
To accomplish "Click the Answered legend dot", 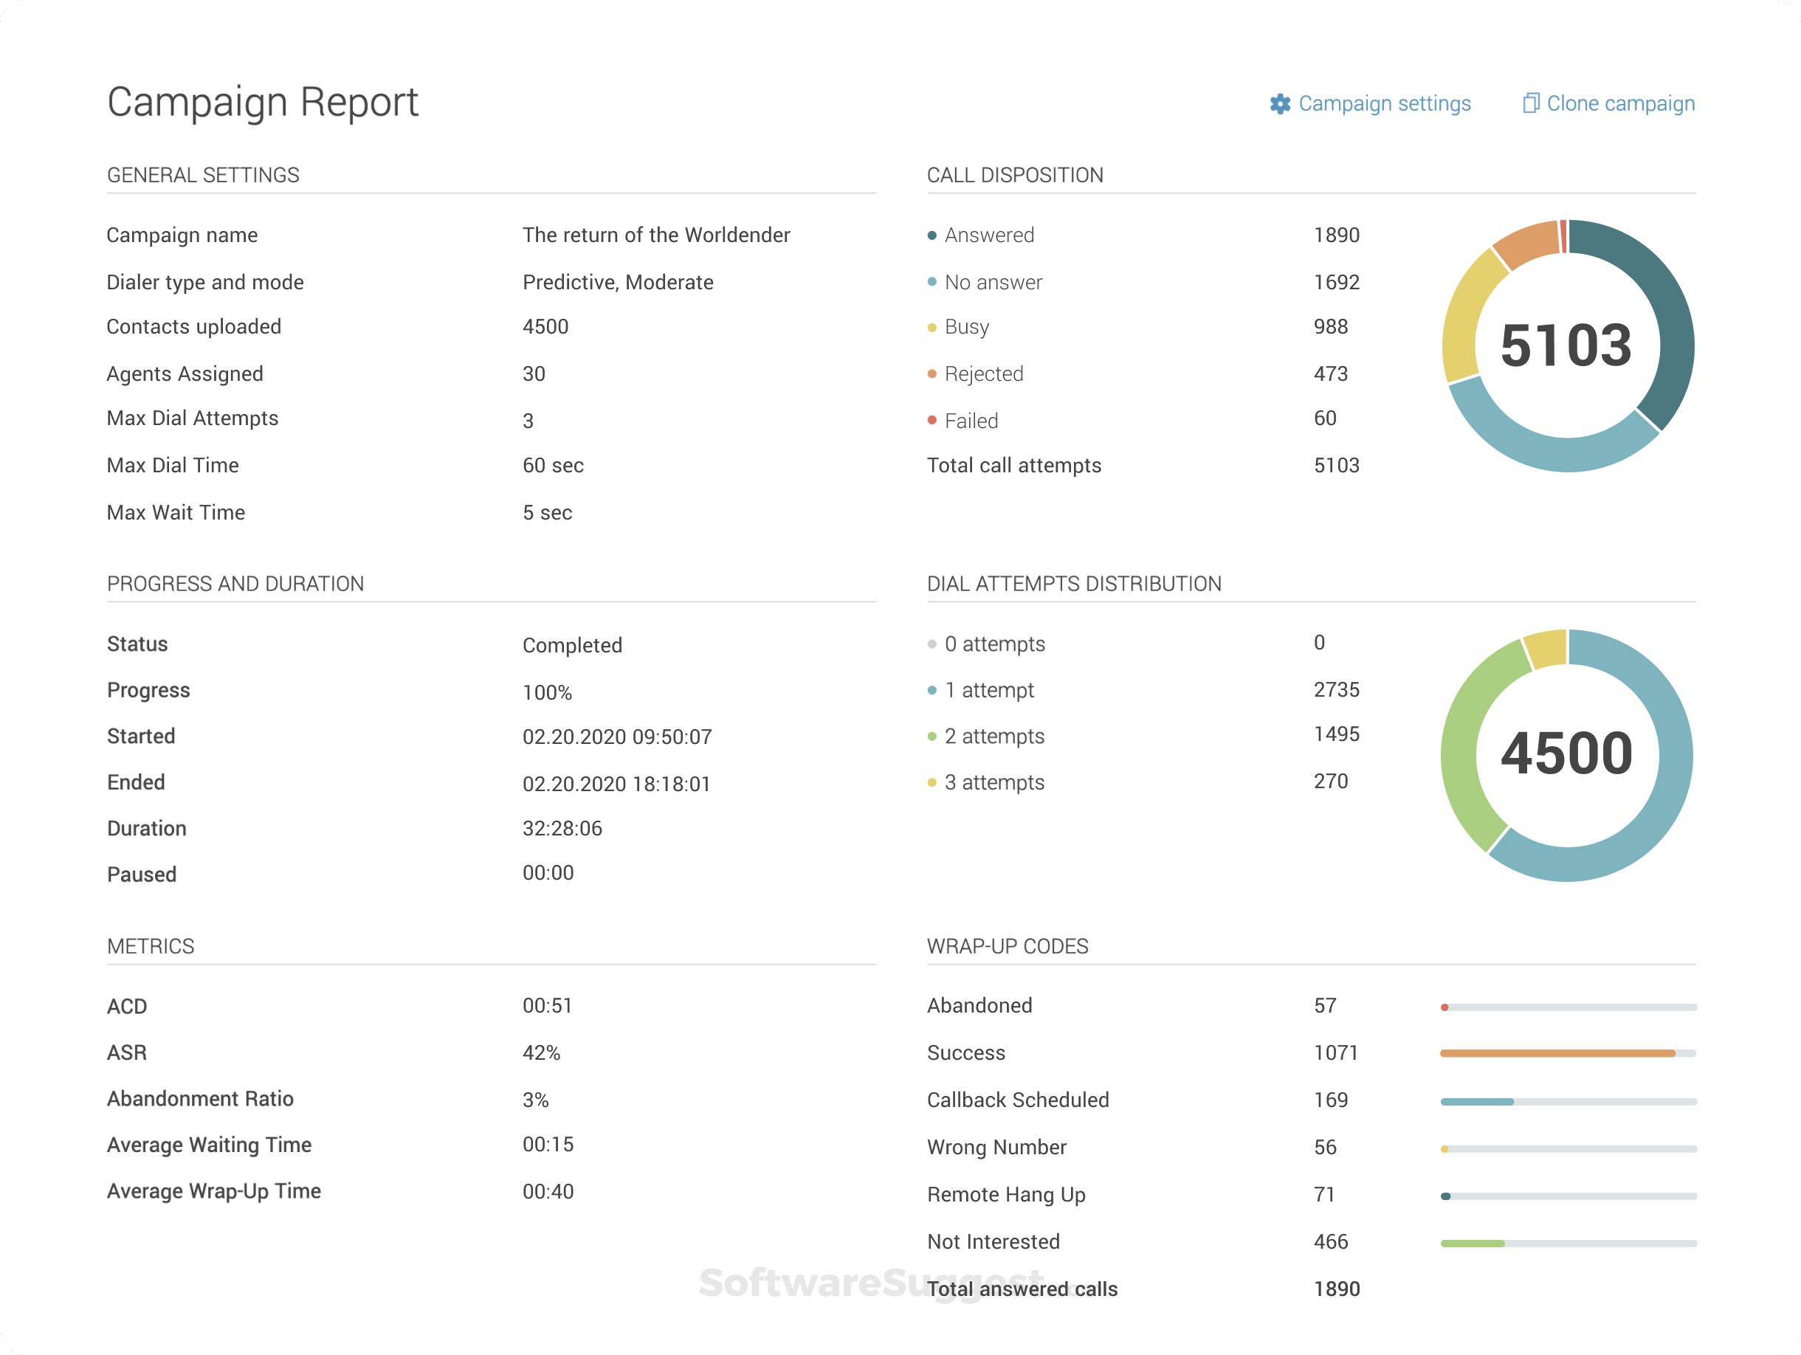I will 932,235.
